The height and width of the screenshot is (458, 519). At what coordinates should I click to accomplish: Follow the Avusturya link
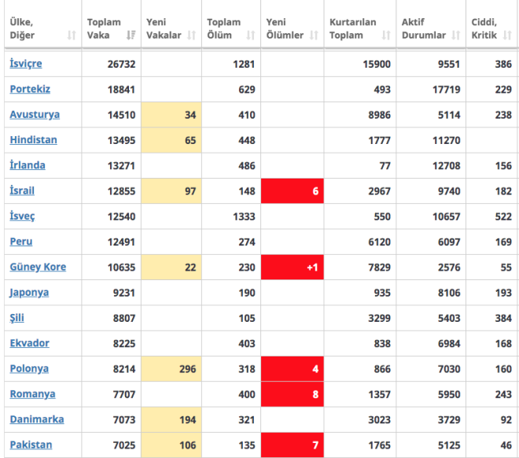coord(35,114)
